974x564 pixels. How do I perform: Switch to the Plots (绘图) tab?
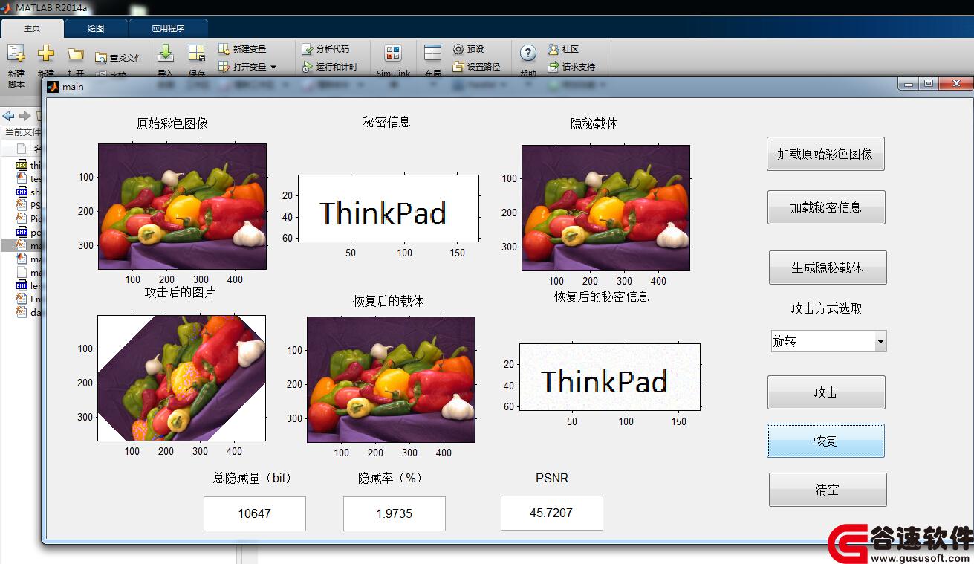coord(96,28)
